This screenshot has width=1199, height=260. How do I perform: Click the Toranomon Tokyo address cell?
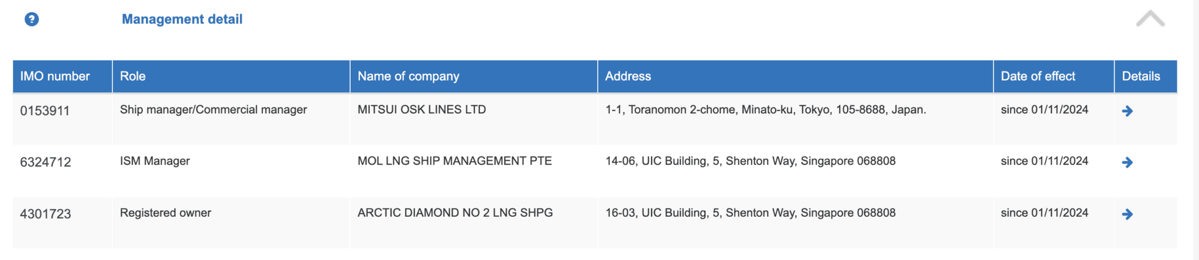click(765, 110)
